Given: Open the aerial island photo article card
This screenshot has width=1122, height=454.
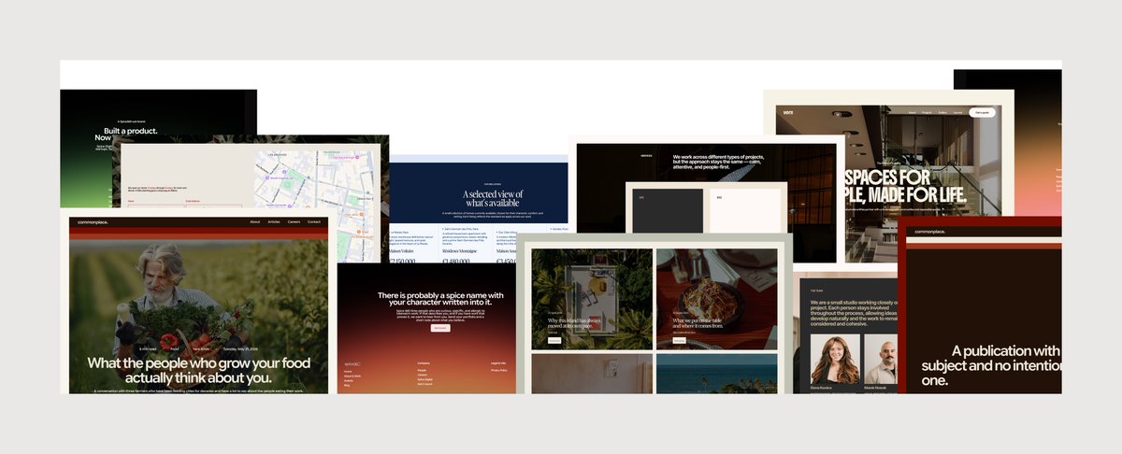Looking at the screenshot, I should pos(592,298).
